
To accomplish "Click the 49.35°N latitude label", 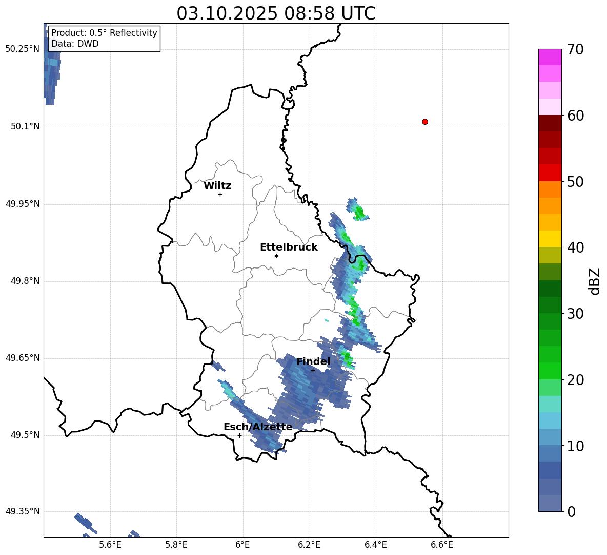I will [x=23, y=511].
